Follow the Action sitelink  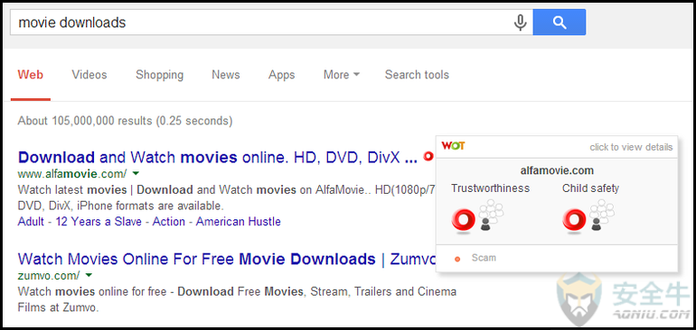169,221
